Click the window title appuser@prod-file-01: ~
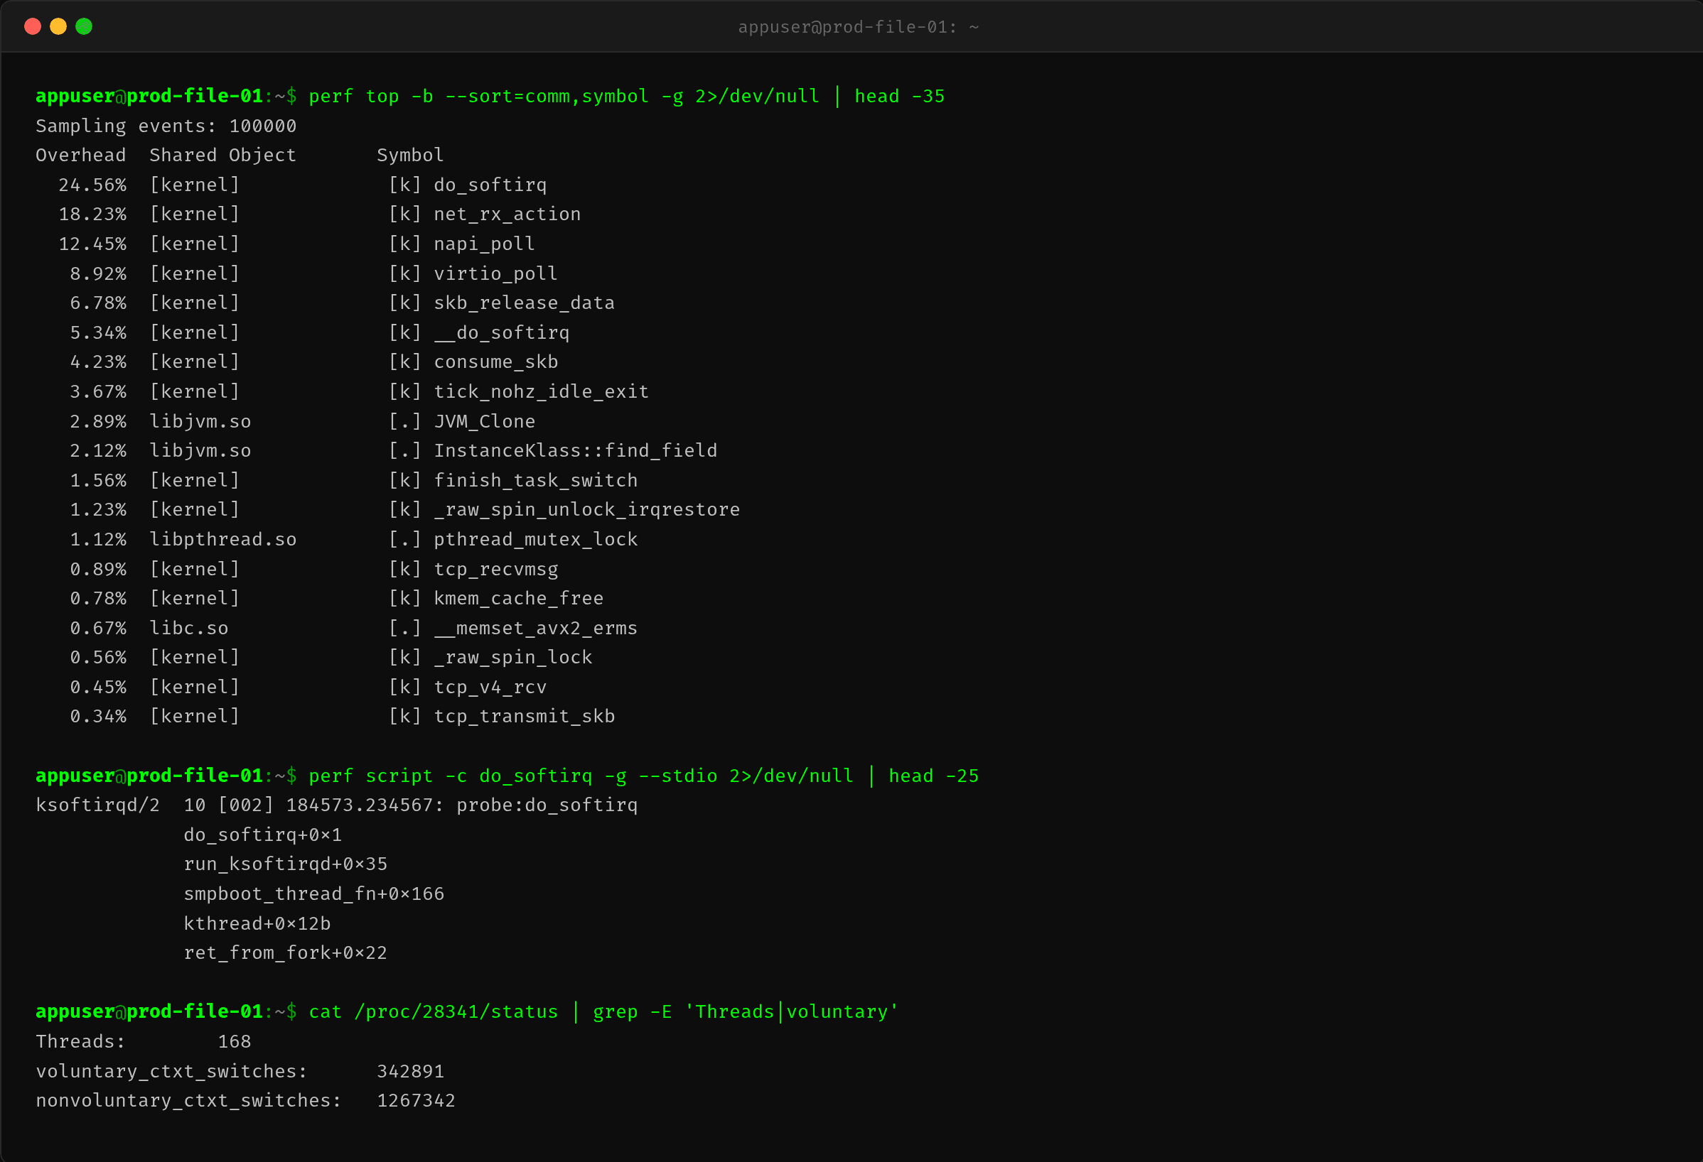This screenshot has width=1703, height=1162. click(858, 27)
